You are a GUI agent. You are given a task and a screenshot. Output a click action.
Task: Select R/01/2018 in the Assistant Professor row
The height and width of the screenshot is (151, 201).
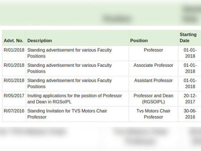click(x=14, y=81)
